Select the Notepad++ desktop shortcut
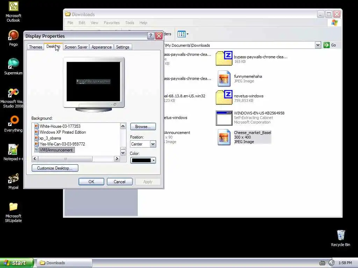This screenshot has width=358, height=268. point(13,149)
